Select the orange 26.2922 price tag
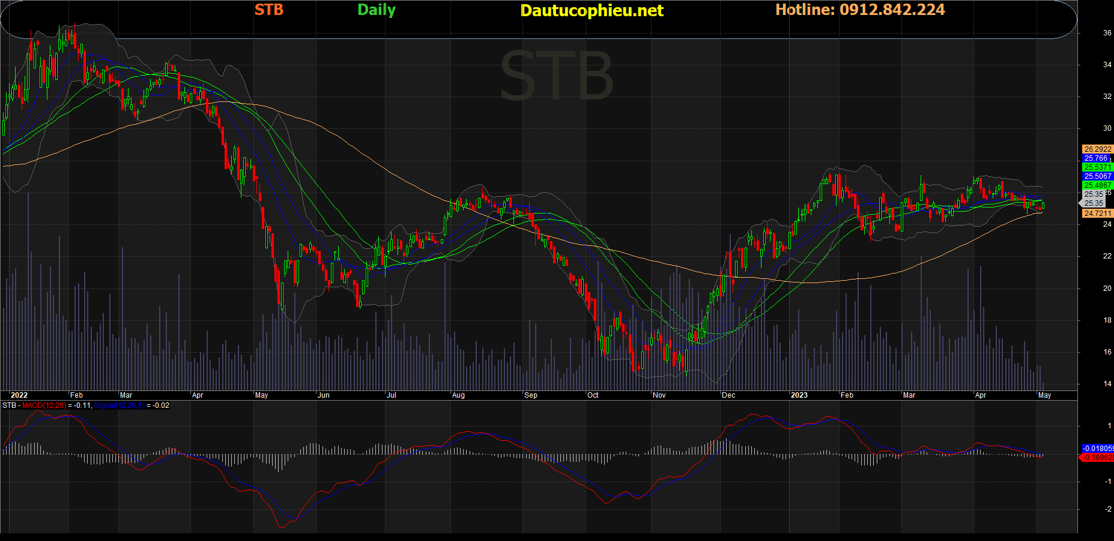Viewport: 1114px width, 541px height. [1097, 149]
